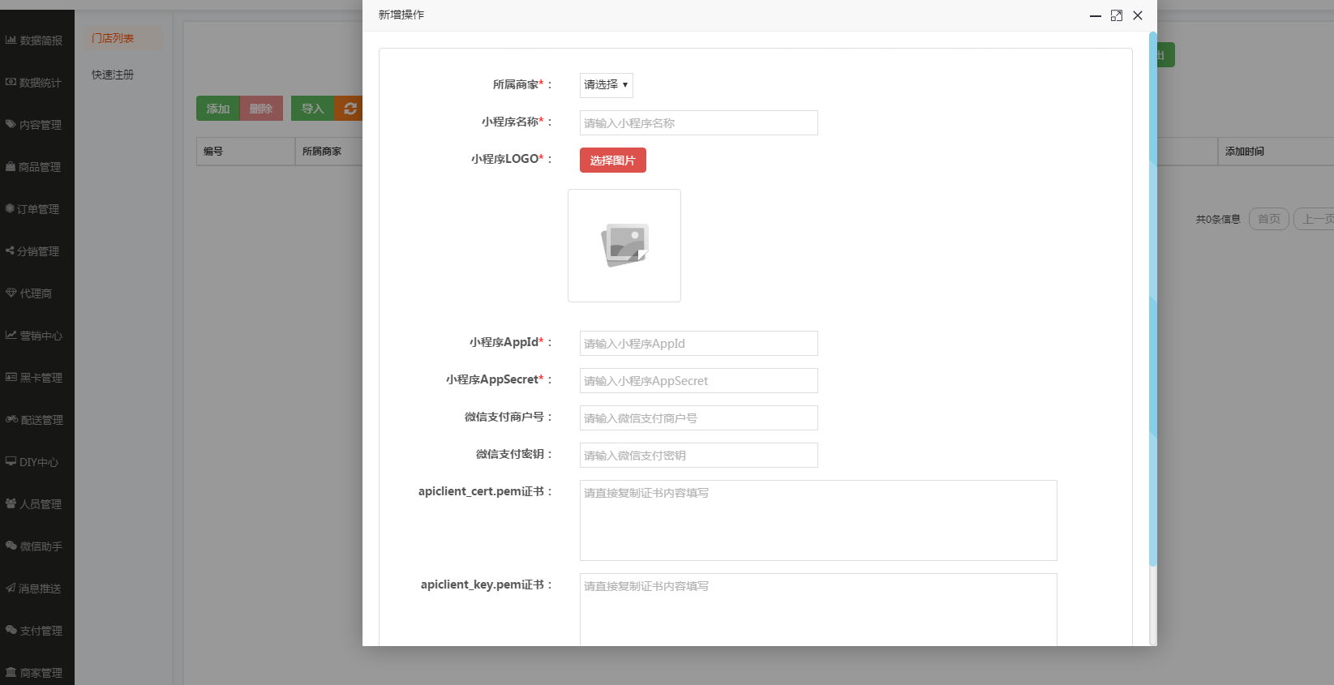Click the 导入 button
The height and width of the screenshot is (685, 1334).
(312, 109)
